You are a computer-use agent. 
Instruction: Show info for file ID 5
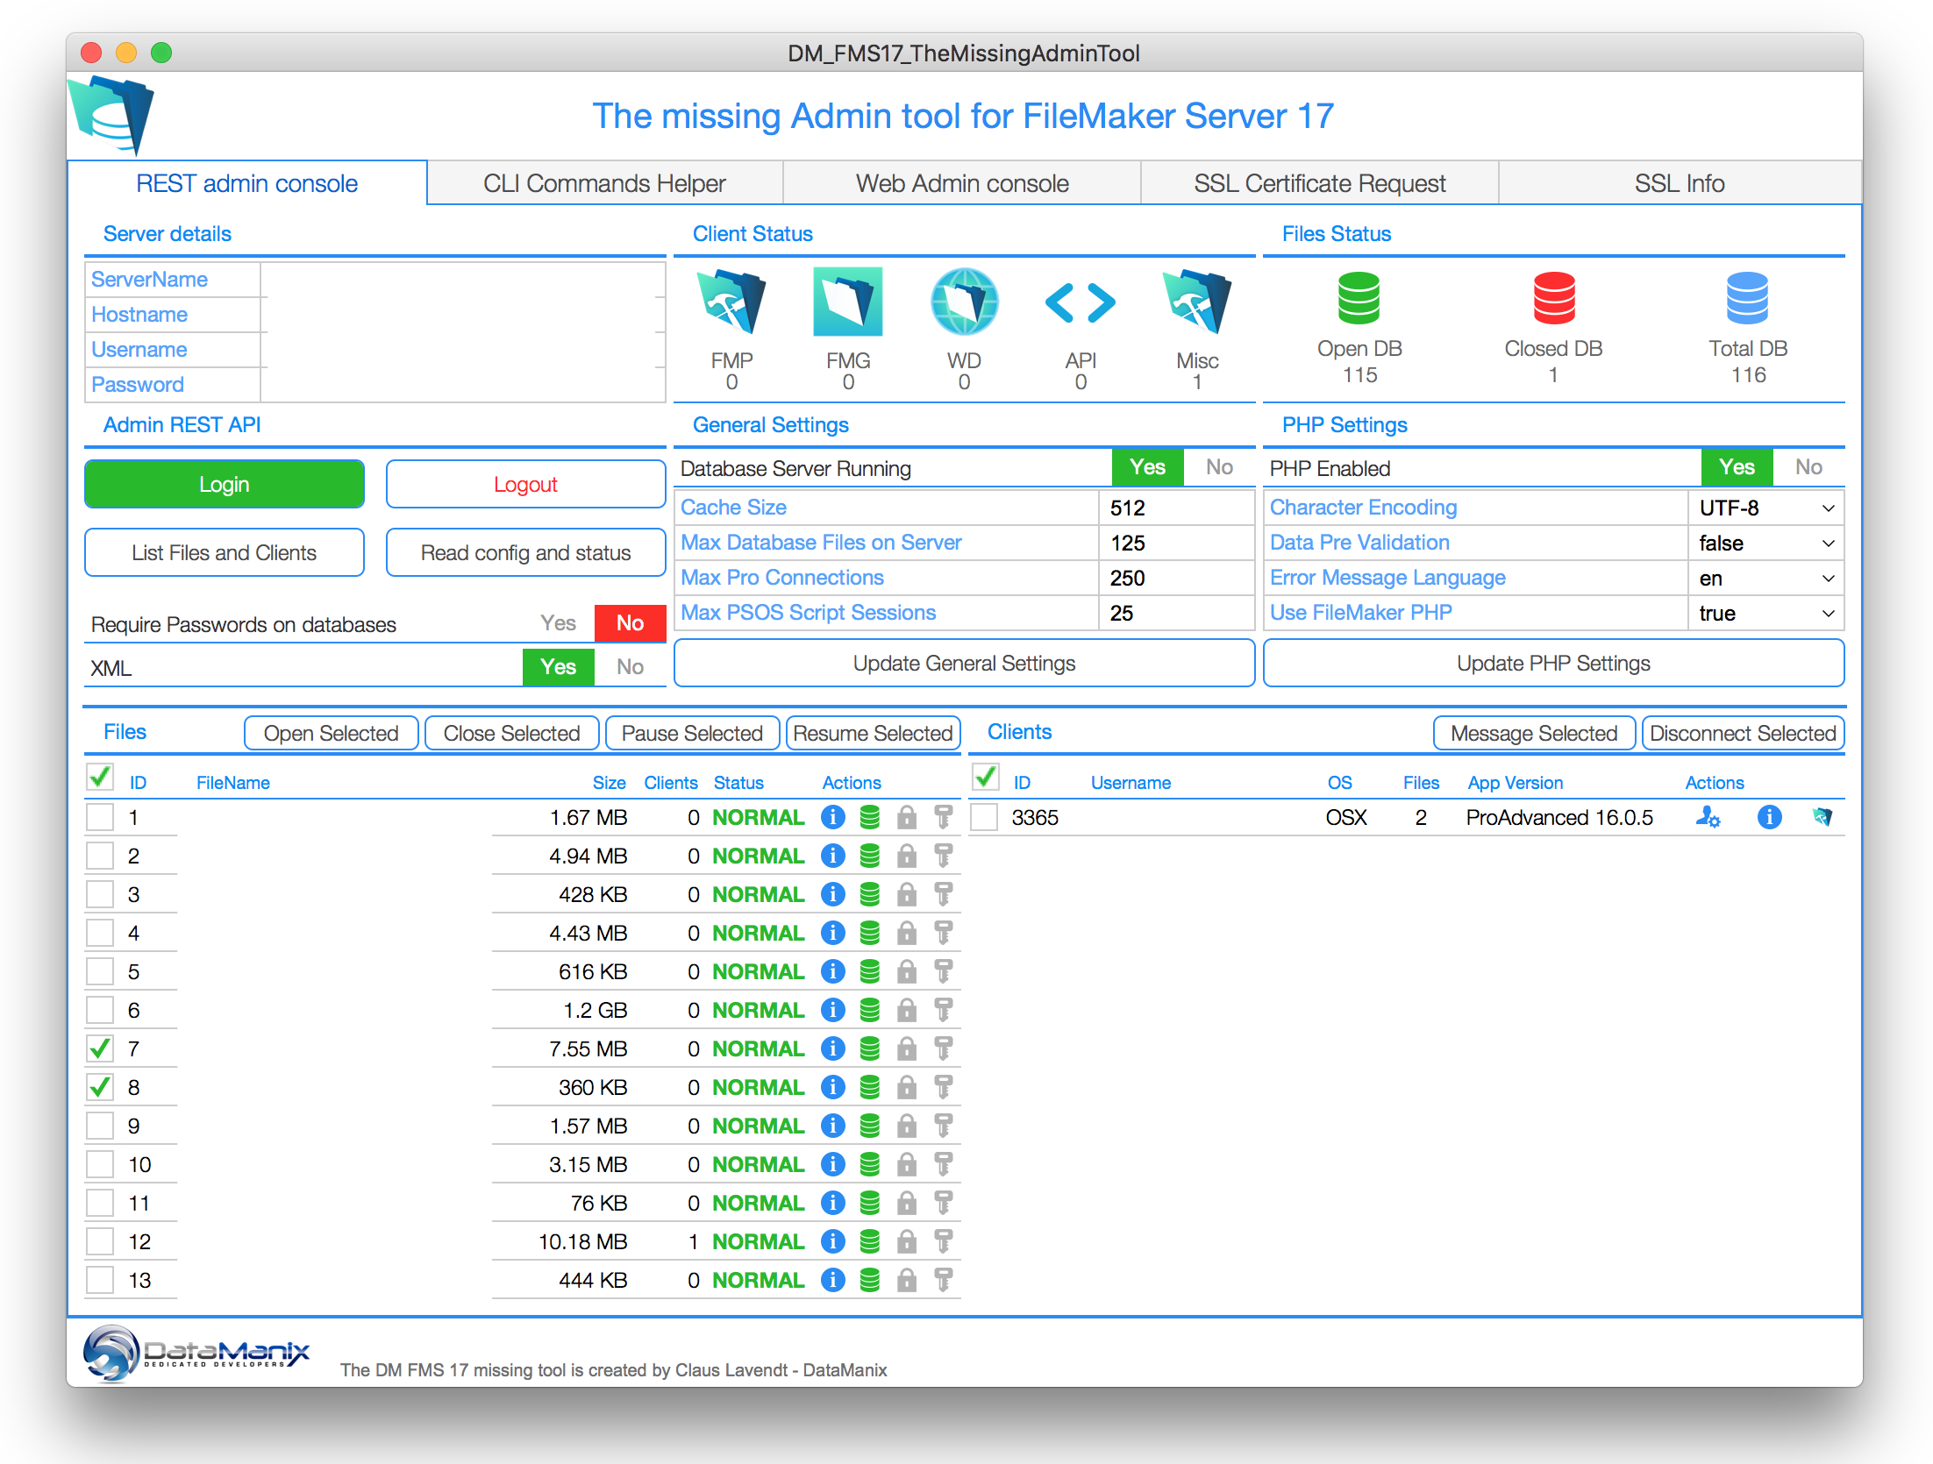point(833,971)
